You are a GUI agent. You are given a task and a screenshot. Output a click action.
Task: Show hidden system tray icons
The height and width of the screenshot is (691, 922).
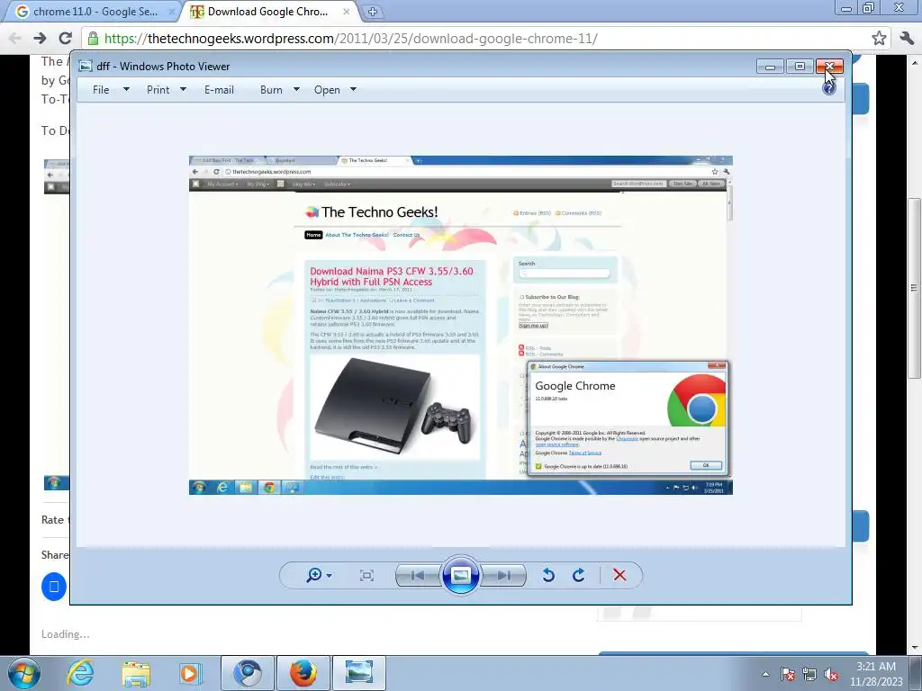pyautogui.click(x=765, y=674)
